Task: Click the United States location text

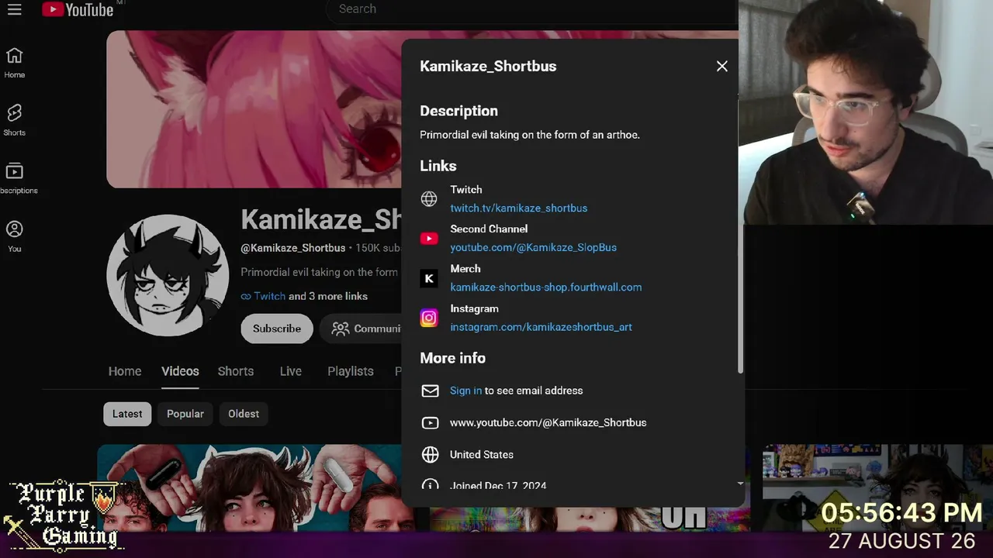Action: [x=482, y=454]
